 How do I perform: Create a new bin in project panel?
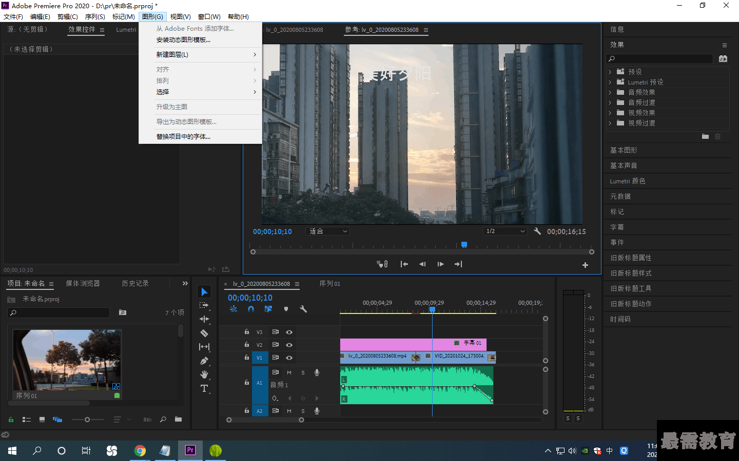[x=178, y=420]
